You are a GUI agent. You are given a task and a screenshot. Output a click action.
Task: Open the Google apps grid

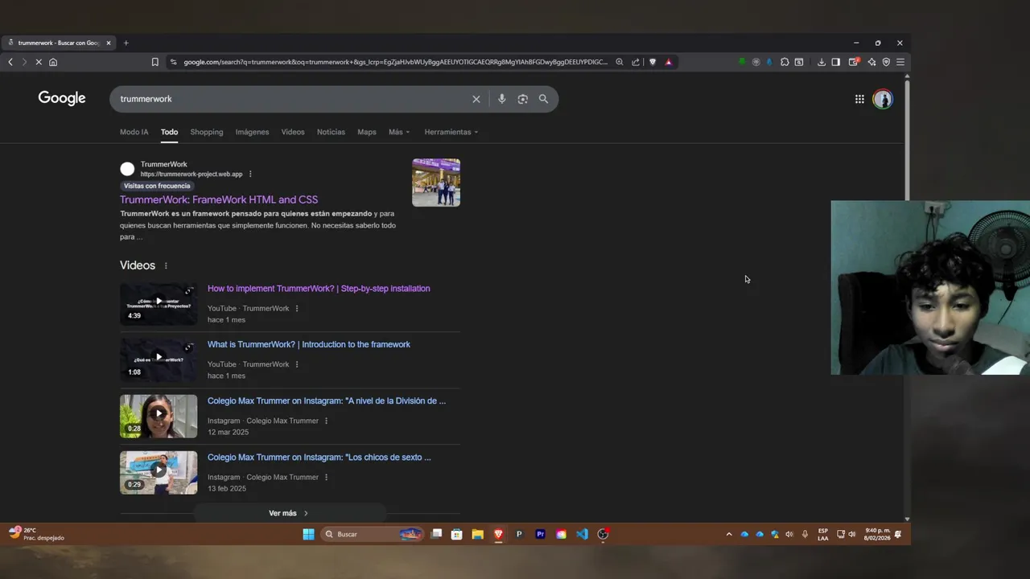pyautogui.click(x=859, y=99)
